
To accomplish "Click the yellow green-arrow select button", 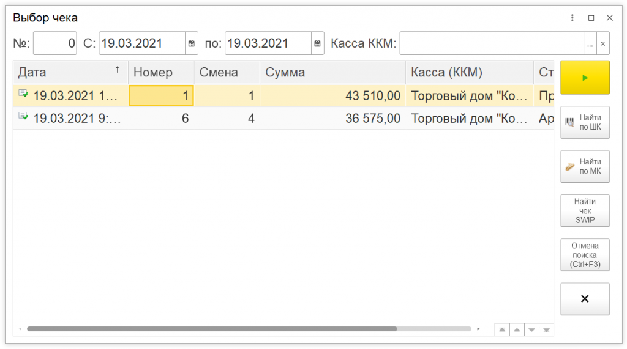I will (x=585, y=78).
